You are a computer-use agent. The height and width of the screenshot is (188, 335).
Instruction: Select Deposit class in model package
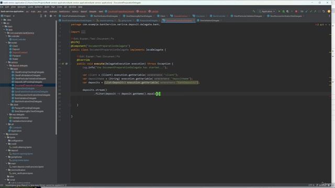[16, 49]
